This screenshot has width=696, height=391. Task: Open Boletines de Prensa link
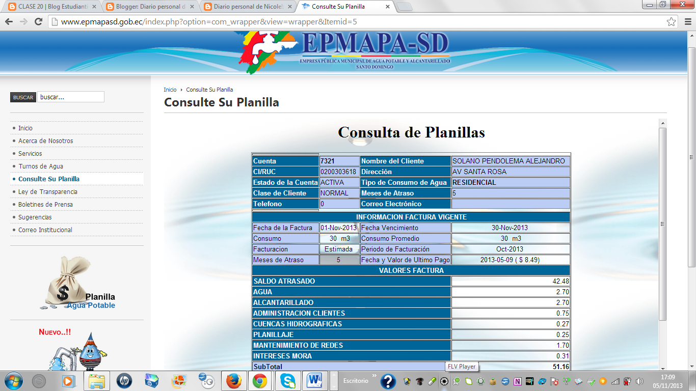click(x=45, y=205)
